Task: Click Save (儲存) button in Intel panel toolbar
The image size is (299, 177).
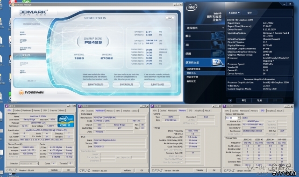Action: (249, 13)
